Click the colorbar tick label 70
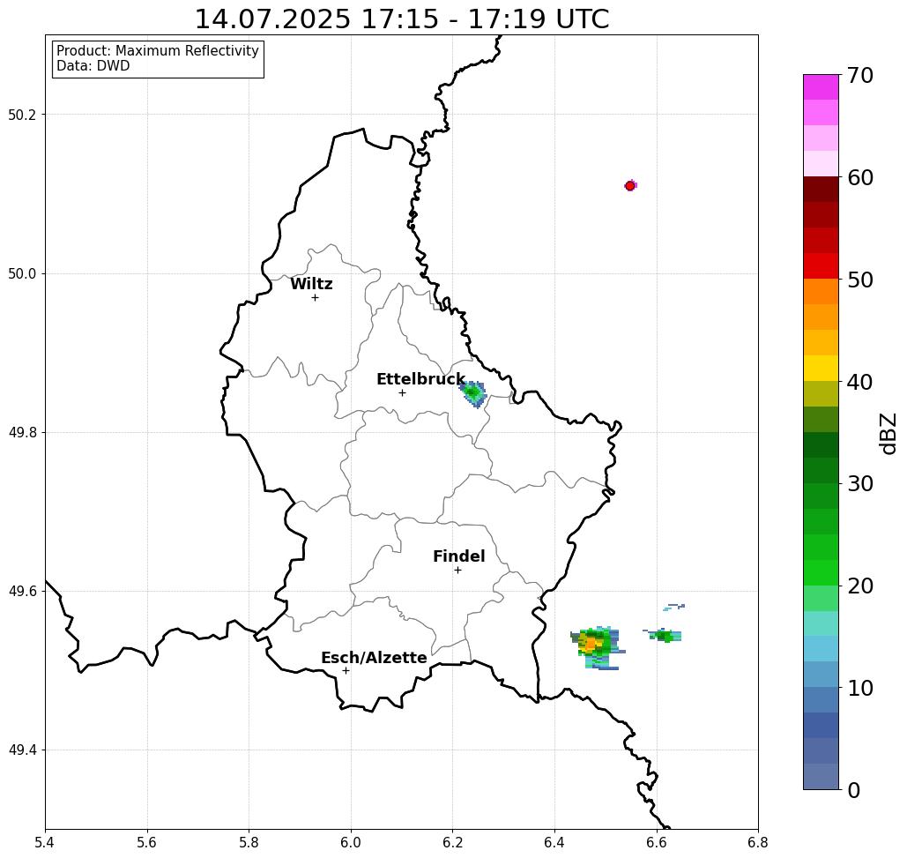 pos(860,75)
